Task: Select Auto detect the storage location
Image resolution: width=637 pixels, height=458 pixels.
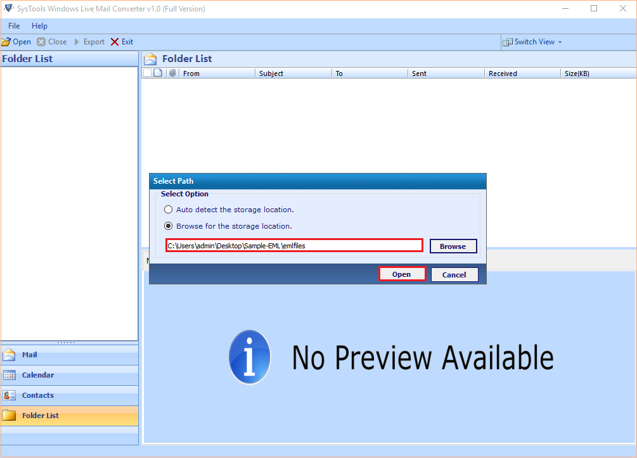Action: point(168,210)
